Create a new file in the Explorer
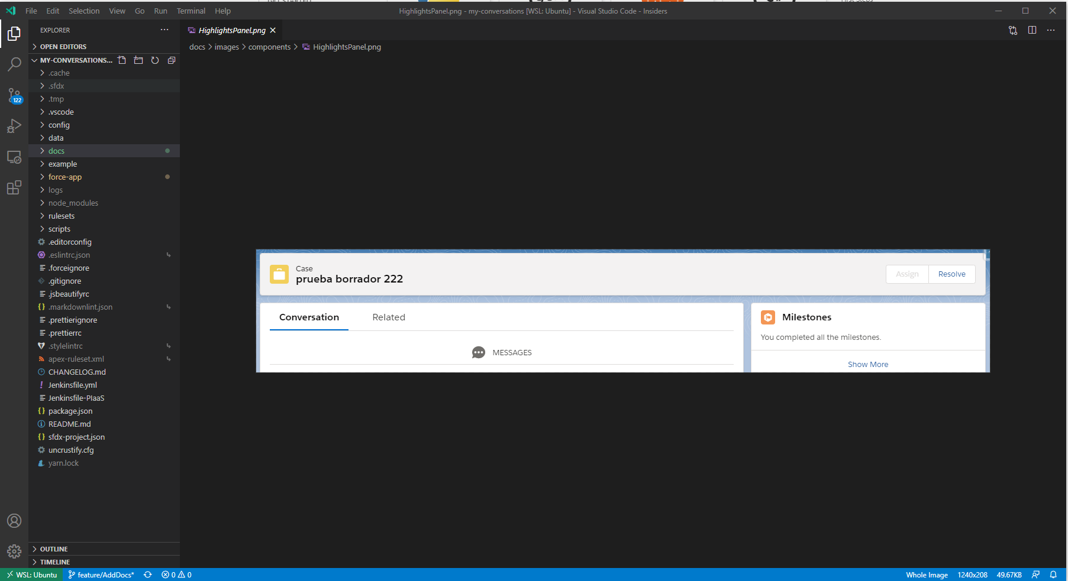This screenshot has height=581, width=1068. tap(122, 60)
